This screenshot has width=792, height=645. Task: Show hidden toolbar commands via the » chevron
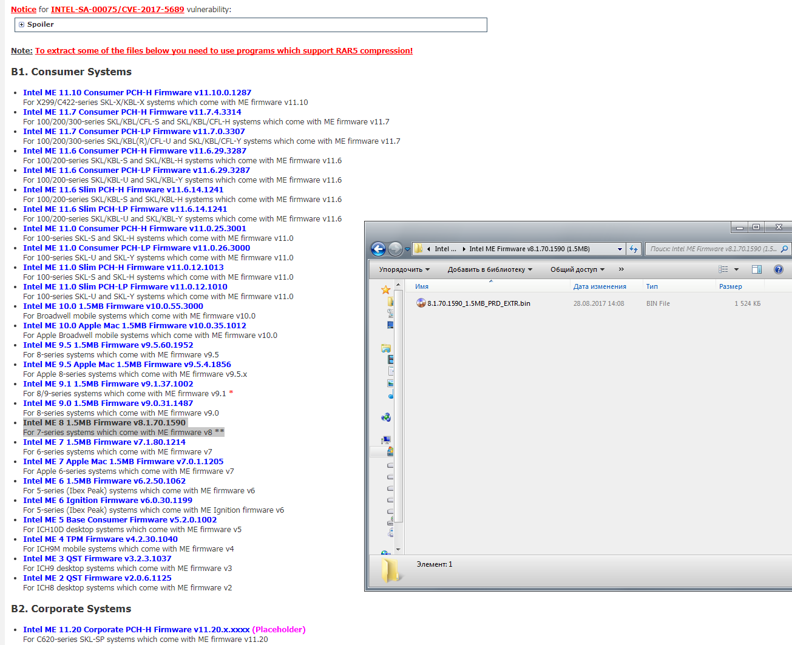[621, 269]
